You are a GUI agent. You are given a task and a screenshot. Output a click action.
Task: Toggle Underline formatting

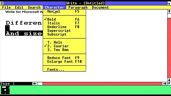point(64,27)
